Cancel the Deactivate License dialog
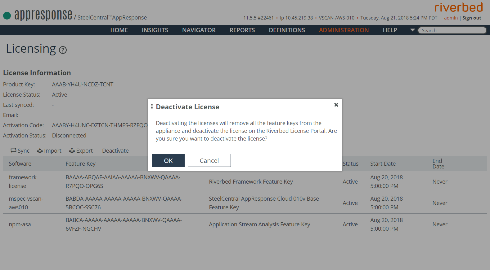 [x=209, y=160]
